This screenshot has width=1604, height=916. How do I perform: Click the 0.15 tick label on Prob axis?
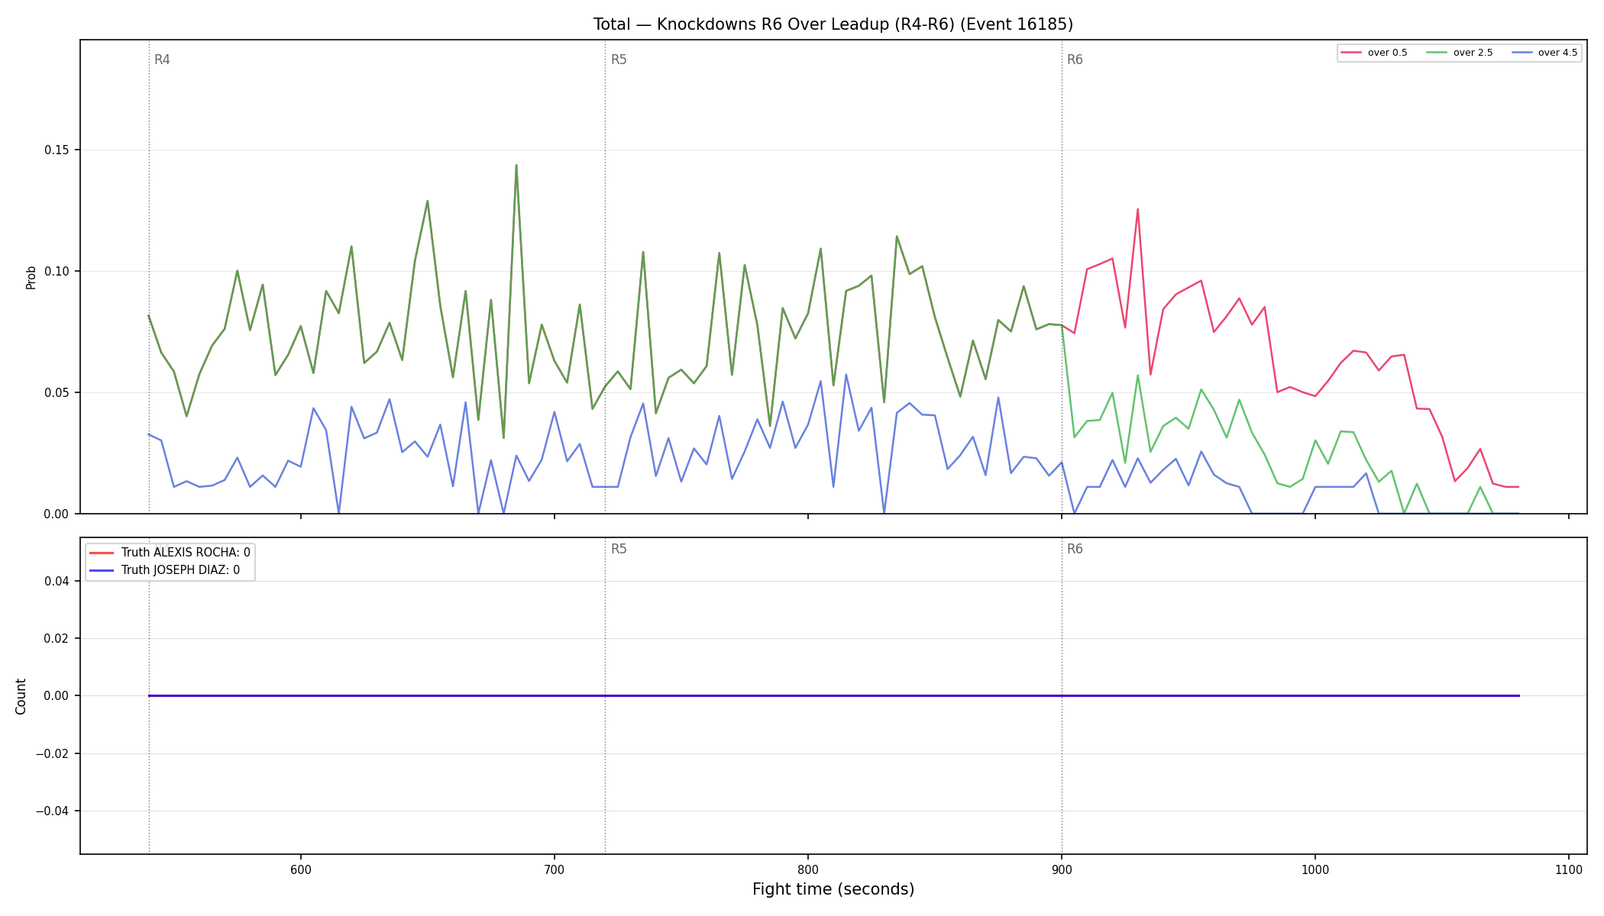click(x=56, y=150)
